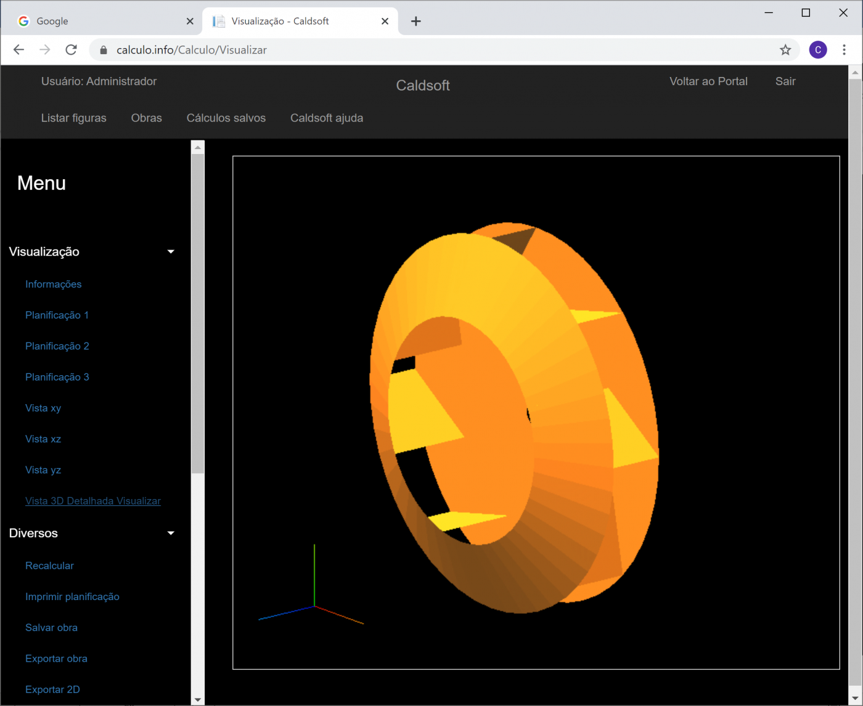Click Sair to log out

click(785, 81)
